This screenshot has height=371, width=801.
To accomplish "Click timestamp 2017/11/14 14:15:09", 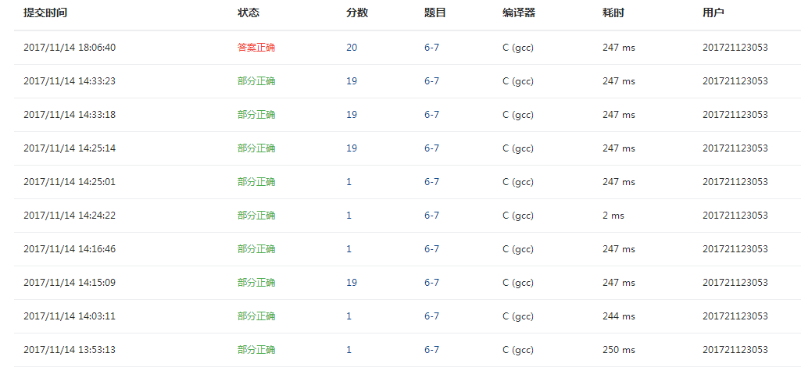I will 70,283.
